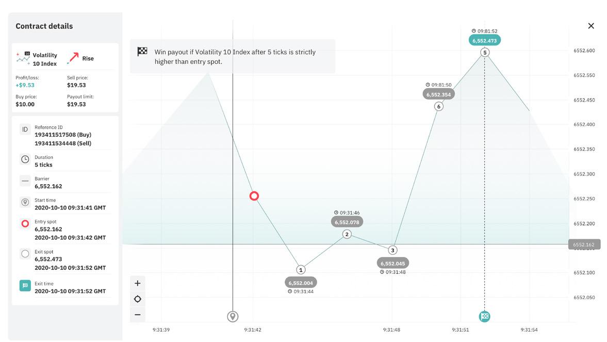Image resolution: width=607 pixels, height=342 pixels.
Task: Click the red entry spot circle on chart
Action: (254, 196)
